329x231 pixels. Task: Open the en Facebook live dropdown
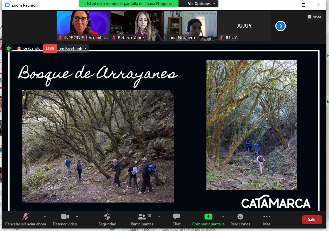tap(73, 49)
